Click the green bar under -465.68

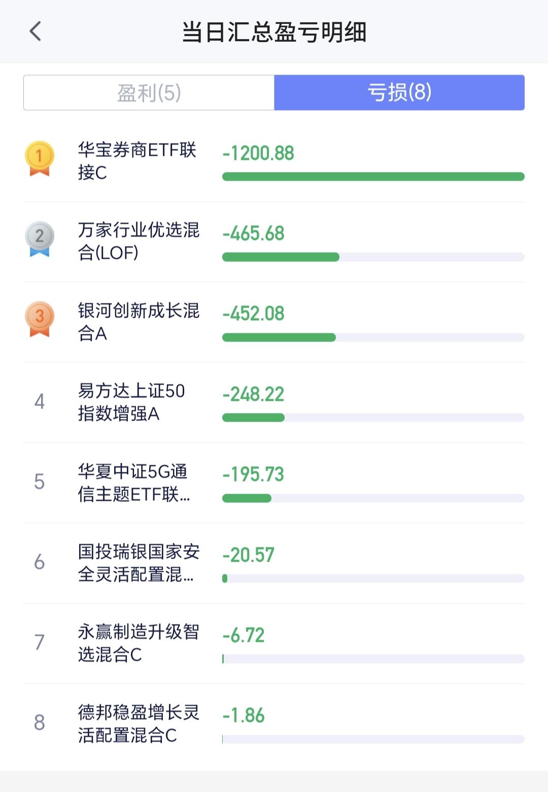click(x=281, y=257)
